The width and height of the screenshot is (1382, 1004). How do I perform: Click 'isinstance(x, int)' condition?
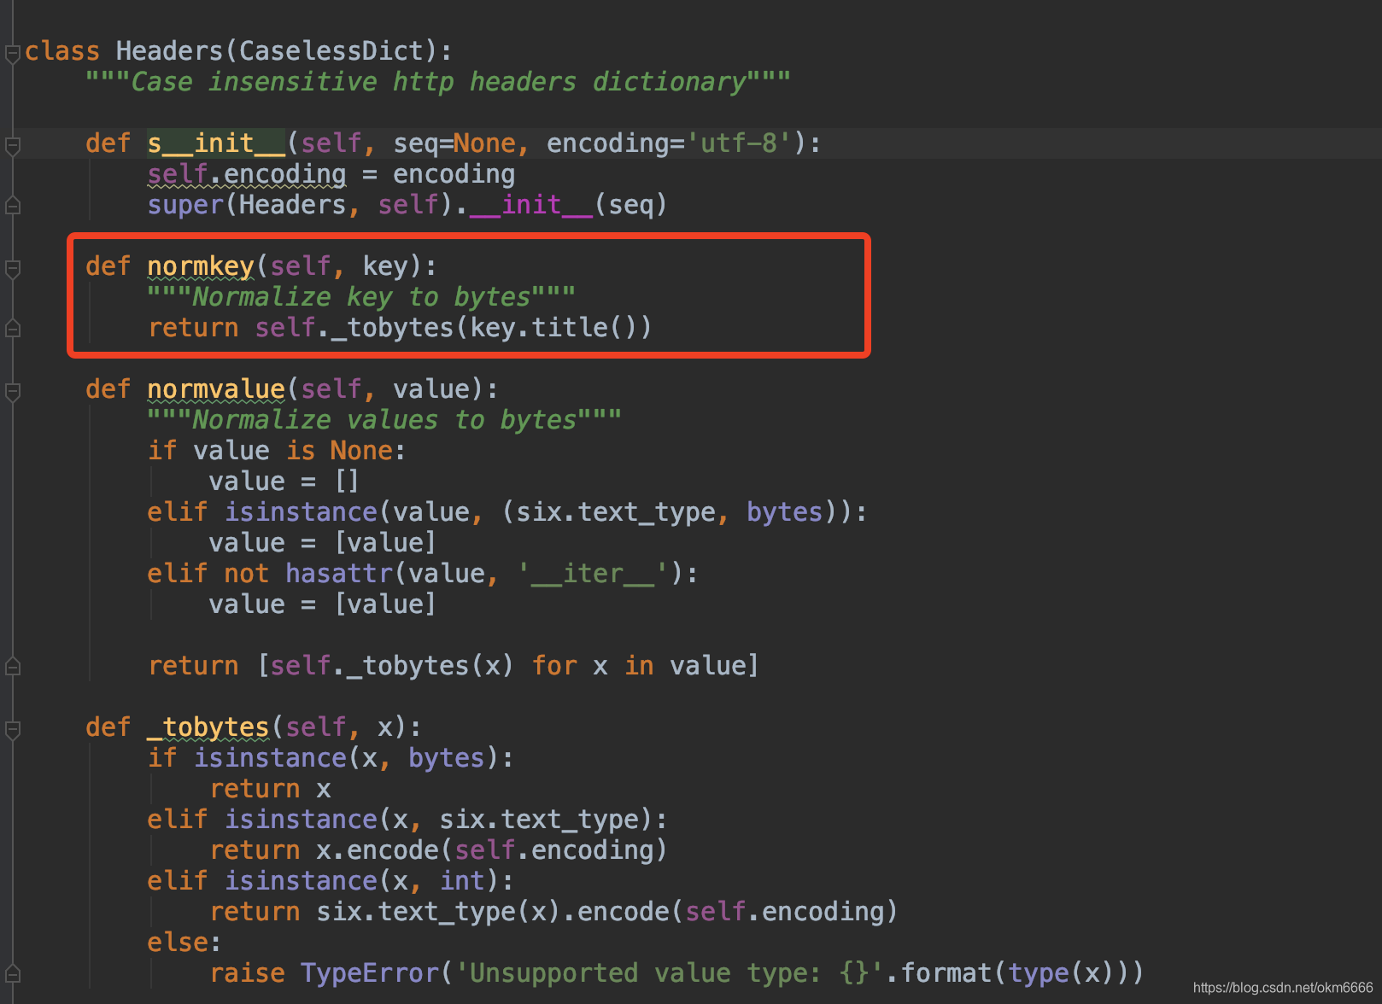[x=362, y=881]
